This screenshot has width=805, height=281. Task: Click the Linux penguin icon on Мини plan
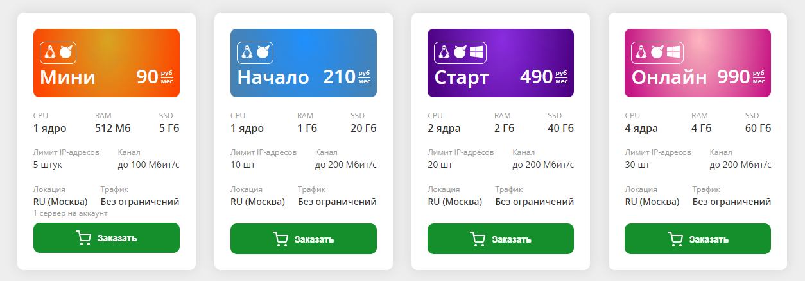pyautogui.click(x=49, y=52)
